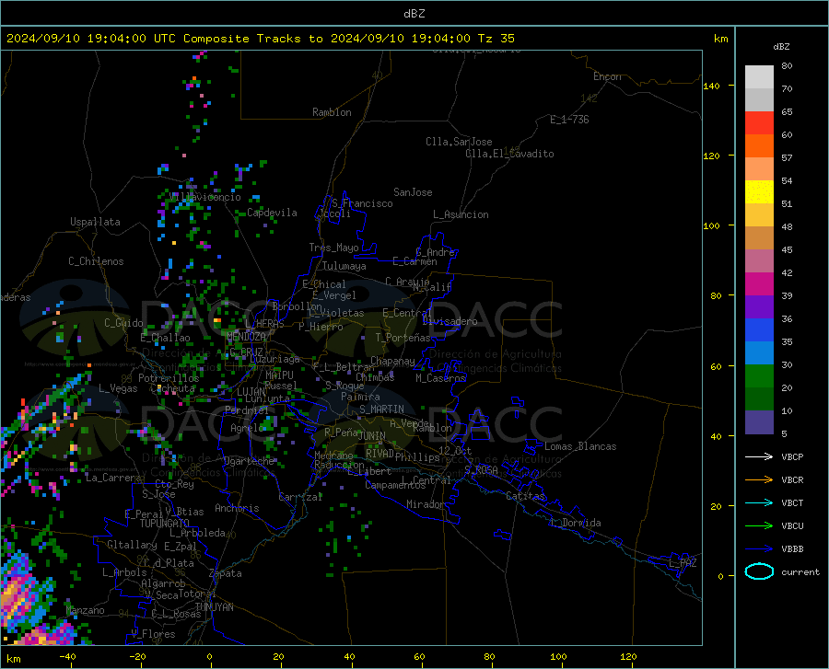Click the dBZ title at the top center

tap(414, 14)
